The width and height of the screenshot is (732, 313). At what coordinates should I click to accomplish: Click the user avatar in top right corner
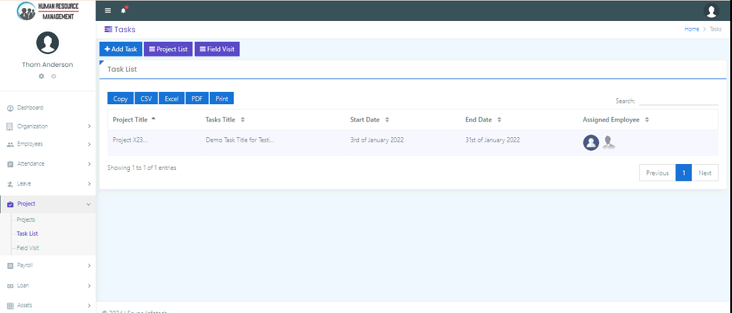[x=711, y=10]
